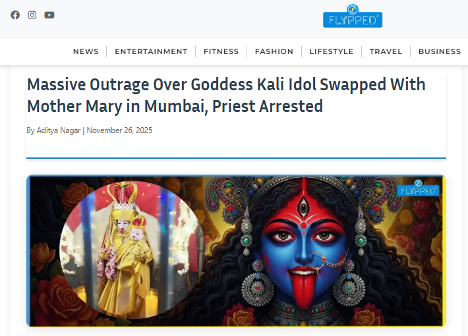Select the Business menu item
Image resolution: width=468 pixels, height=336 pixels.
coord(440,51)
